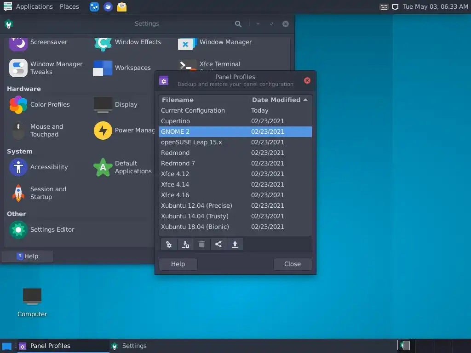Screen dimensions: 471x353
Task: Launch the web browser icon in top panel
Action: (108, 6)
